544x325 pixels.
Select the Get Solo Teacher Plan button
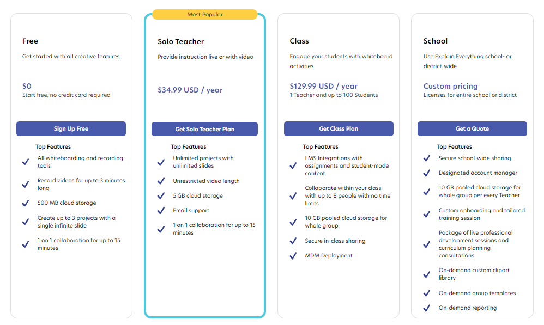205,129
